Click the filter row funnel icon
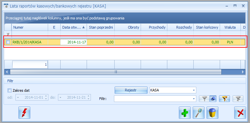The width and height of the screenshot is (250, 123). coord(8,34)
